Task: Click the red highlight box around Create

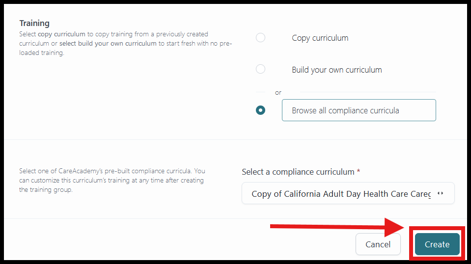Action: [x=437, y=243]
